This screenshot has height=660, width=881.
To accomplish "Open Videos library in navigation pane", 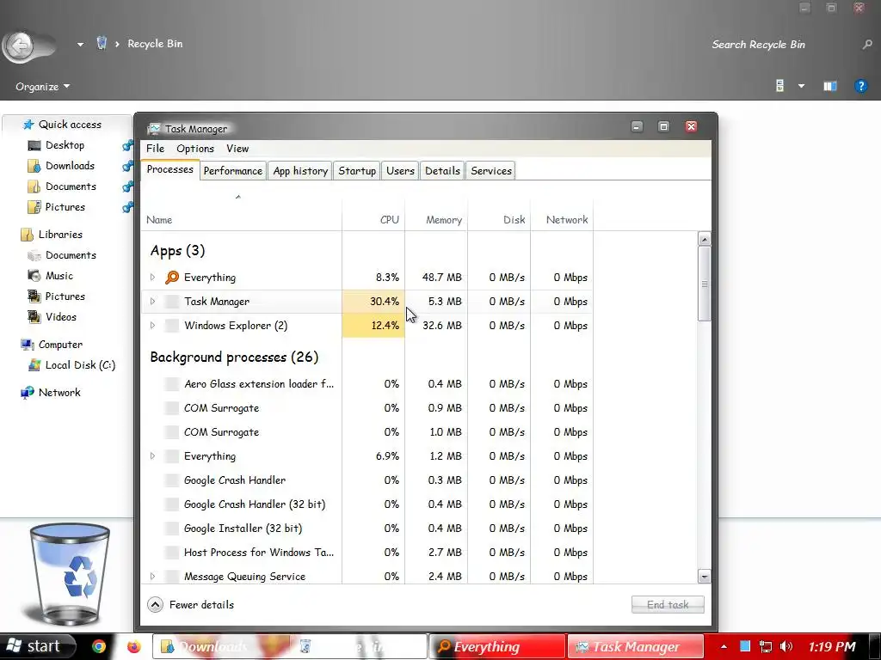I will tap(61, 317).
